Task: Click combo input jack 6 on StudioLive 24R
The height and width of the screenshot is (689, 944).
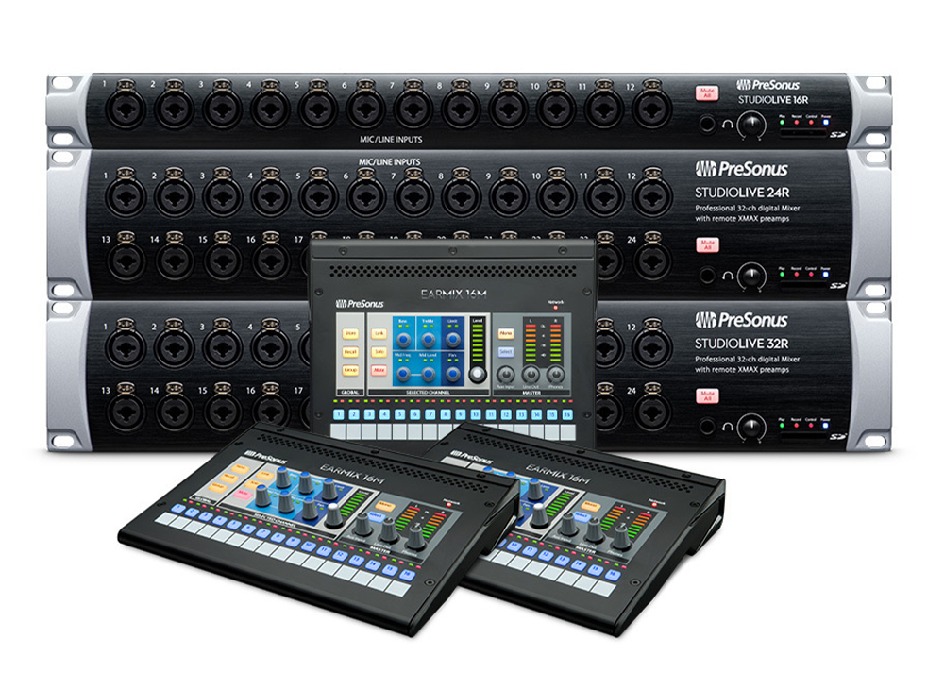Action: click(365, 194)
